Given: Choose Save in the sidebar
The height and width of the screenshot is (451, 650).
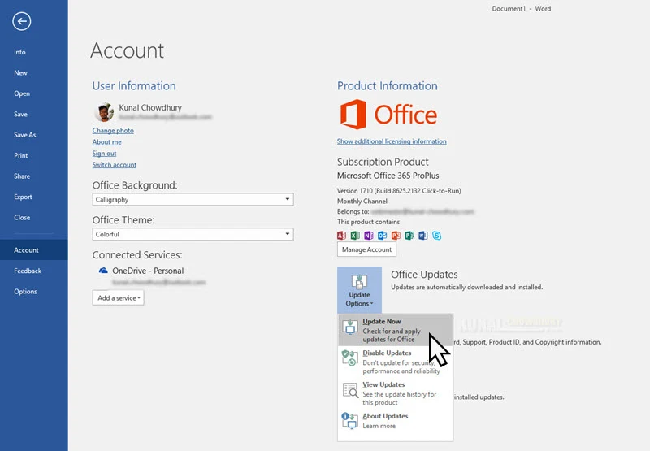Looking at the screenshot, I should click(x=21, y=114).
